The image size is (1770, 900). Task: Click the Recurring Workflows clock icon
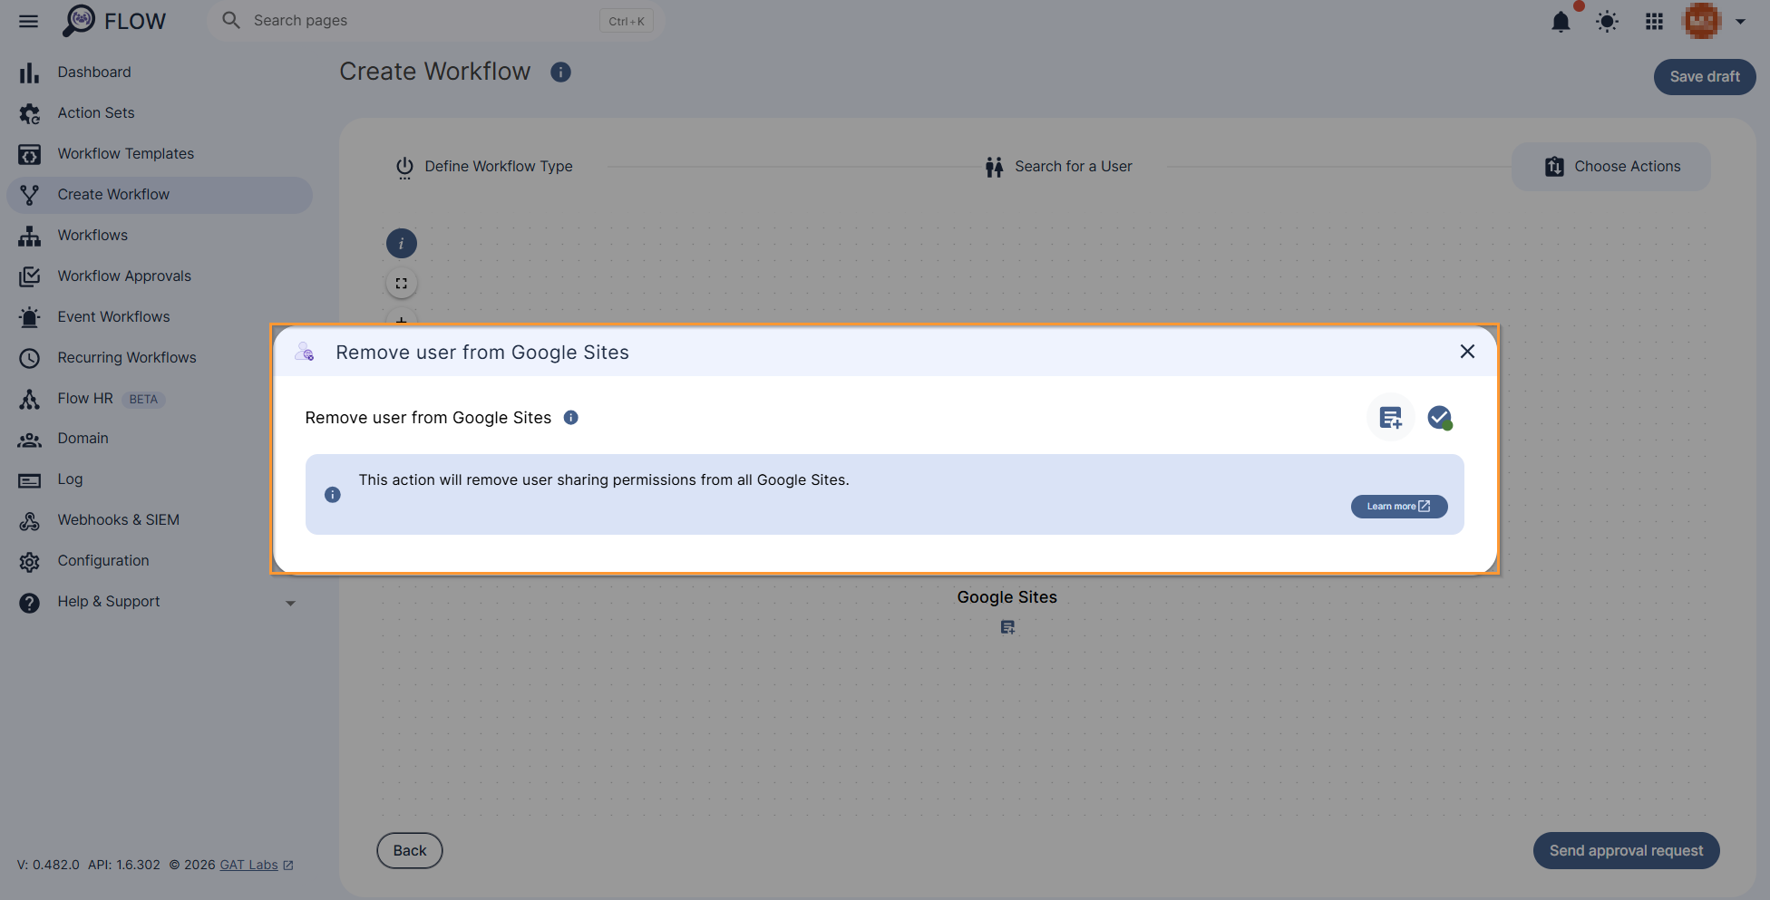click(x=29, y=358)
